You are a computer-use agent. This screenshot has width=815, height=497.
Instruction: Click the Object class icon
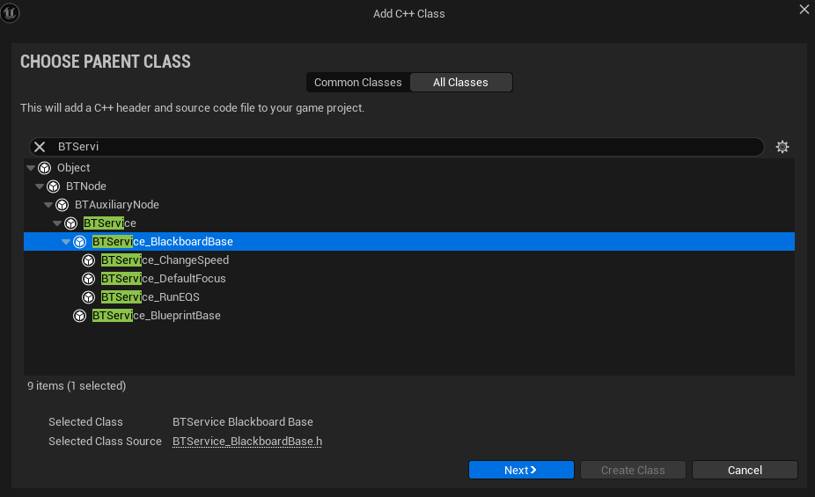point(45,168)
